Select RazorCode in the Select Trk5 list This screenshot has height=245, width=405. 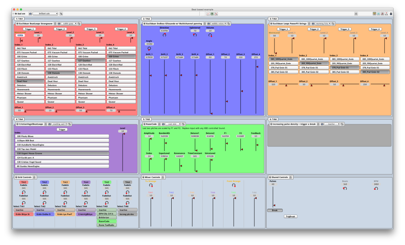tap(106, 221)
